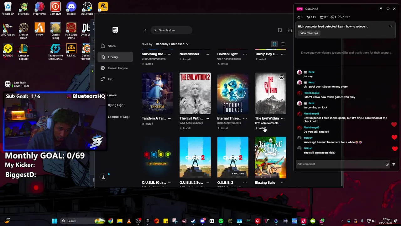This screenshot has height=226, width=401.
Task: Open the comment filter icon
Action: point(393,164)
